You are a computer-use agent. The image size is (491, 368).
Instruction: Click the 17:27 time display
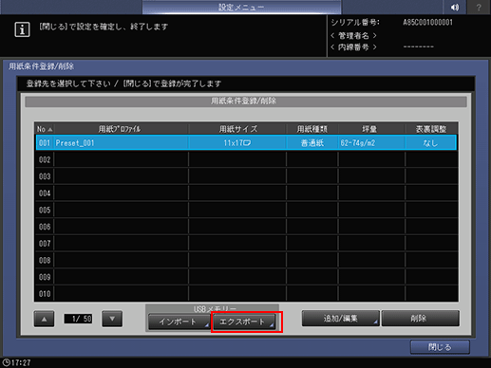point(21,362)
